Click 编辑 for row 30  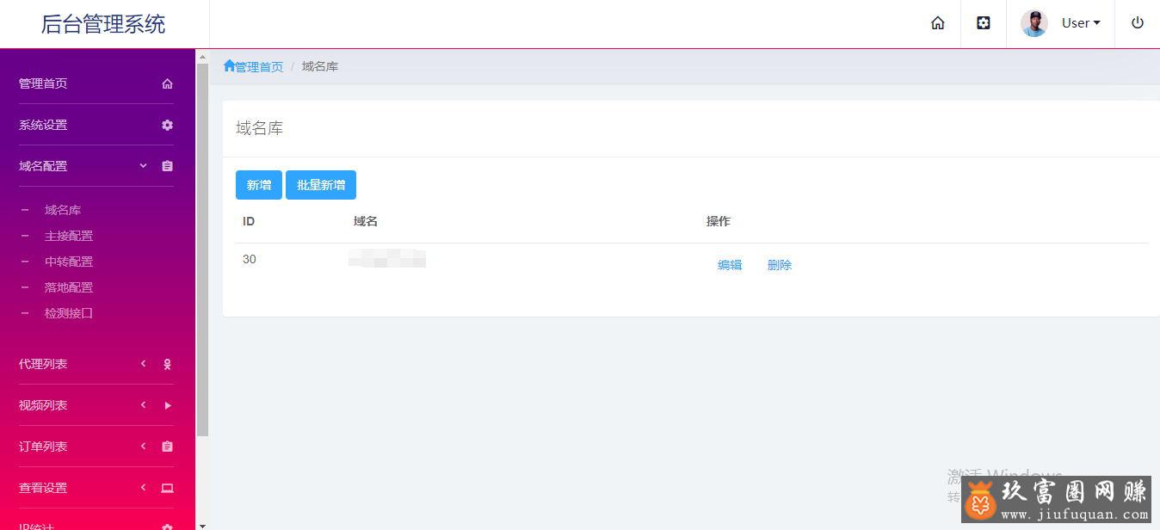point(730,265)
